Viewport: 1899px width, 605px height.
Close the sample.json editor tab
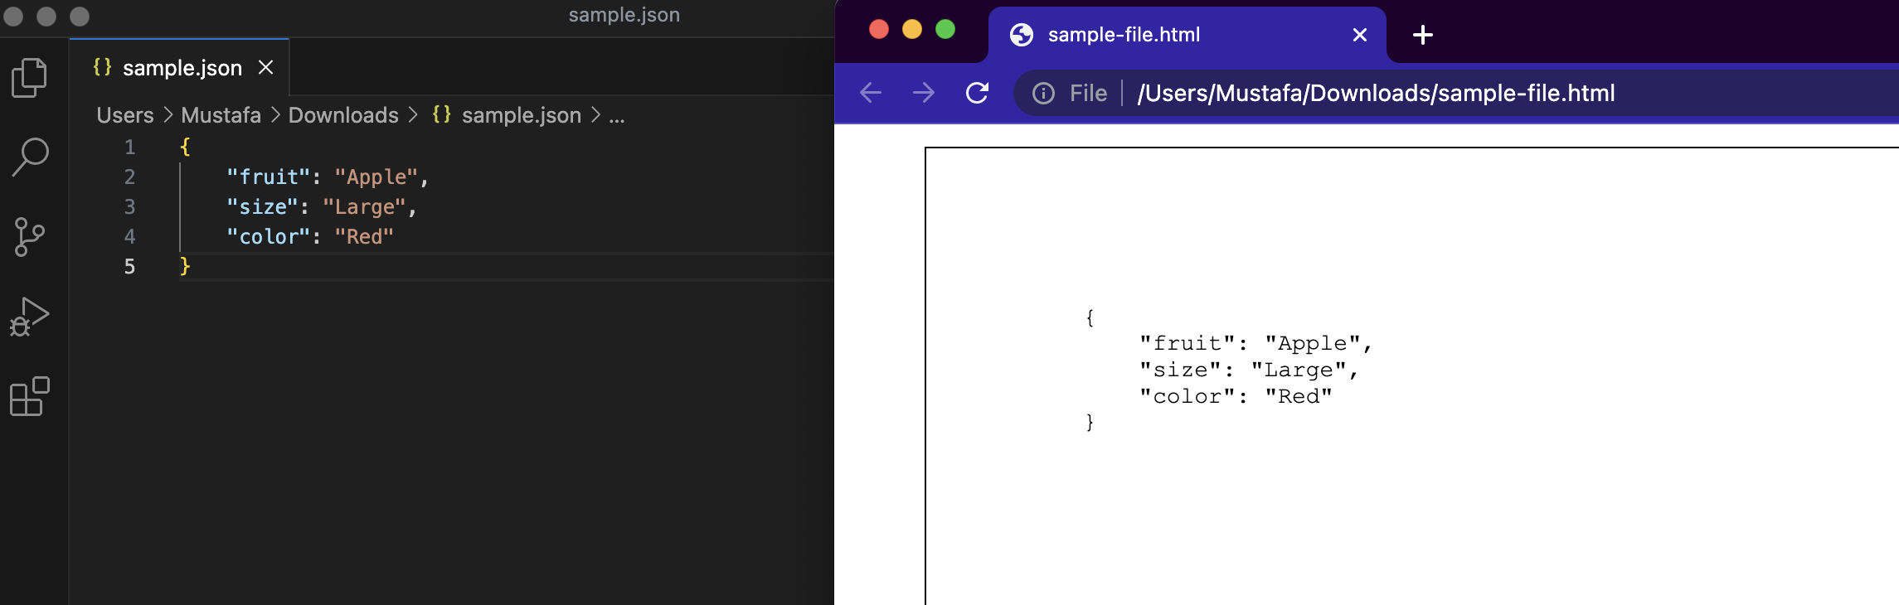[x=265, y=67]
